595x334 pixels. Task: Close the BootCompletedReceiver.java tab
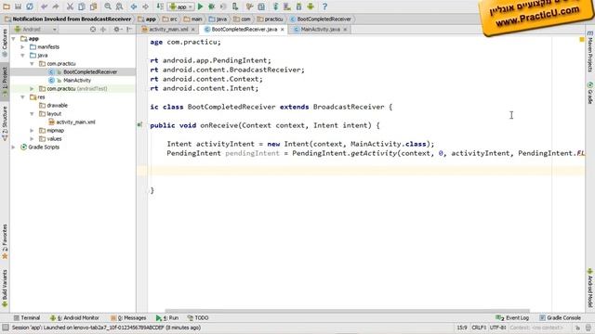tap(283, 29)
